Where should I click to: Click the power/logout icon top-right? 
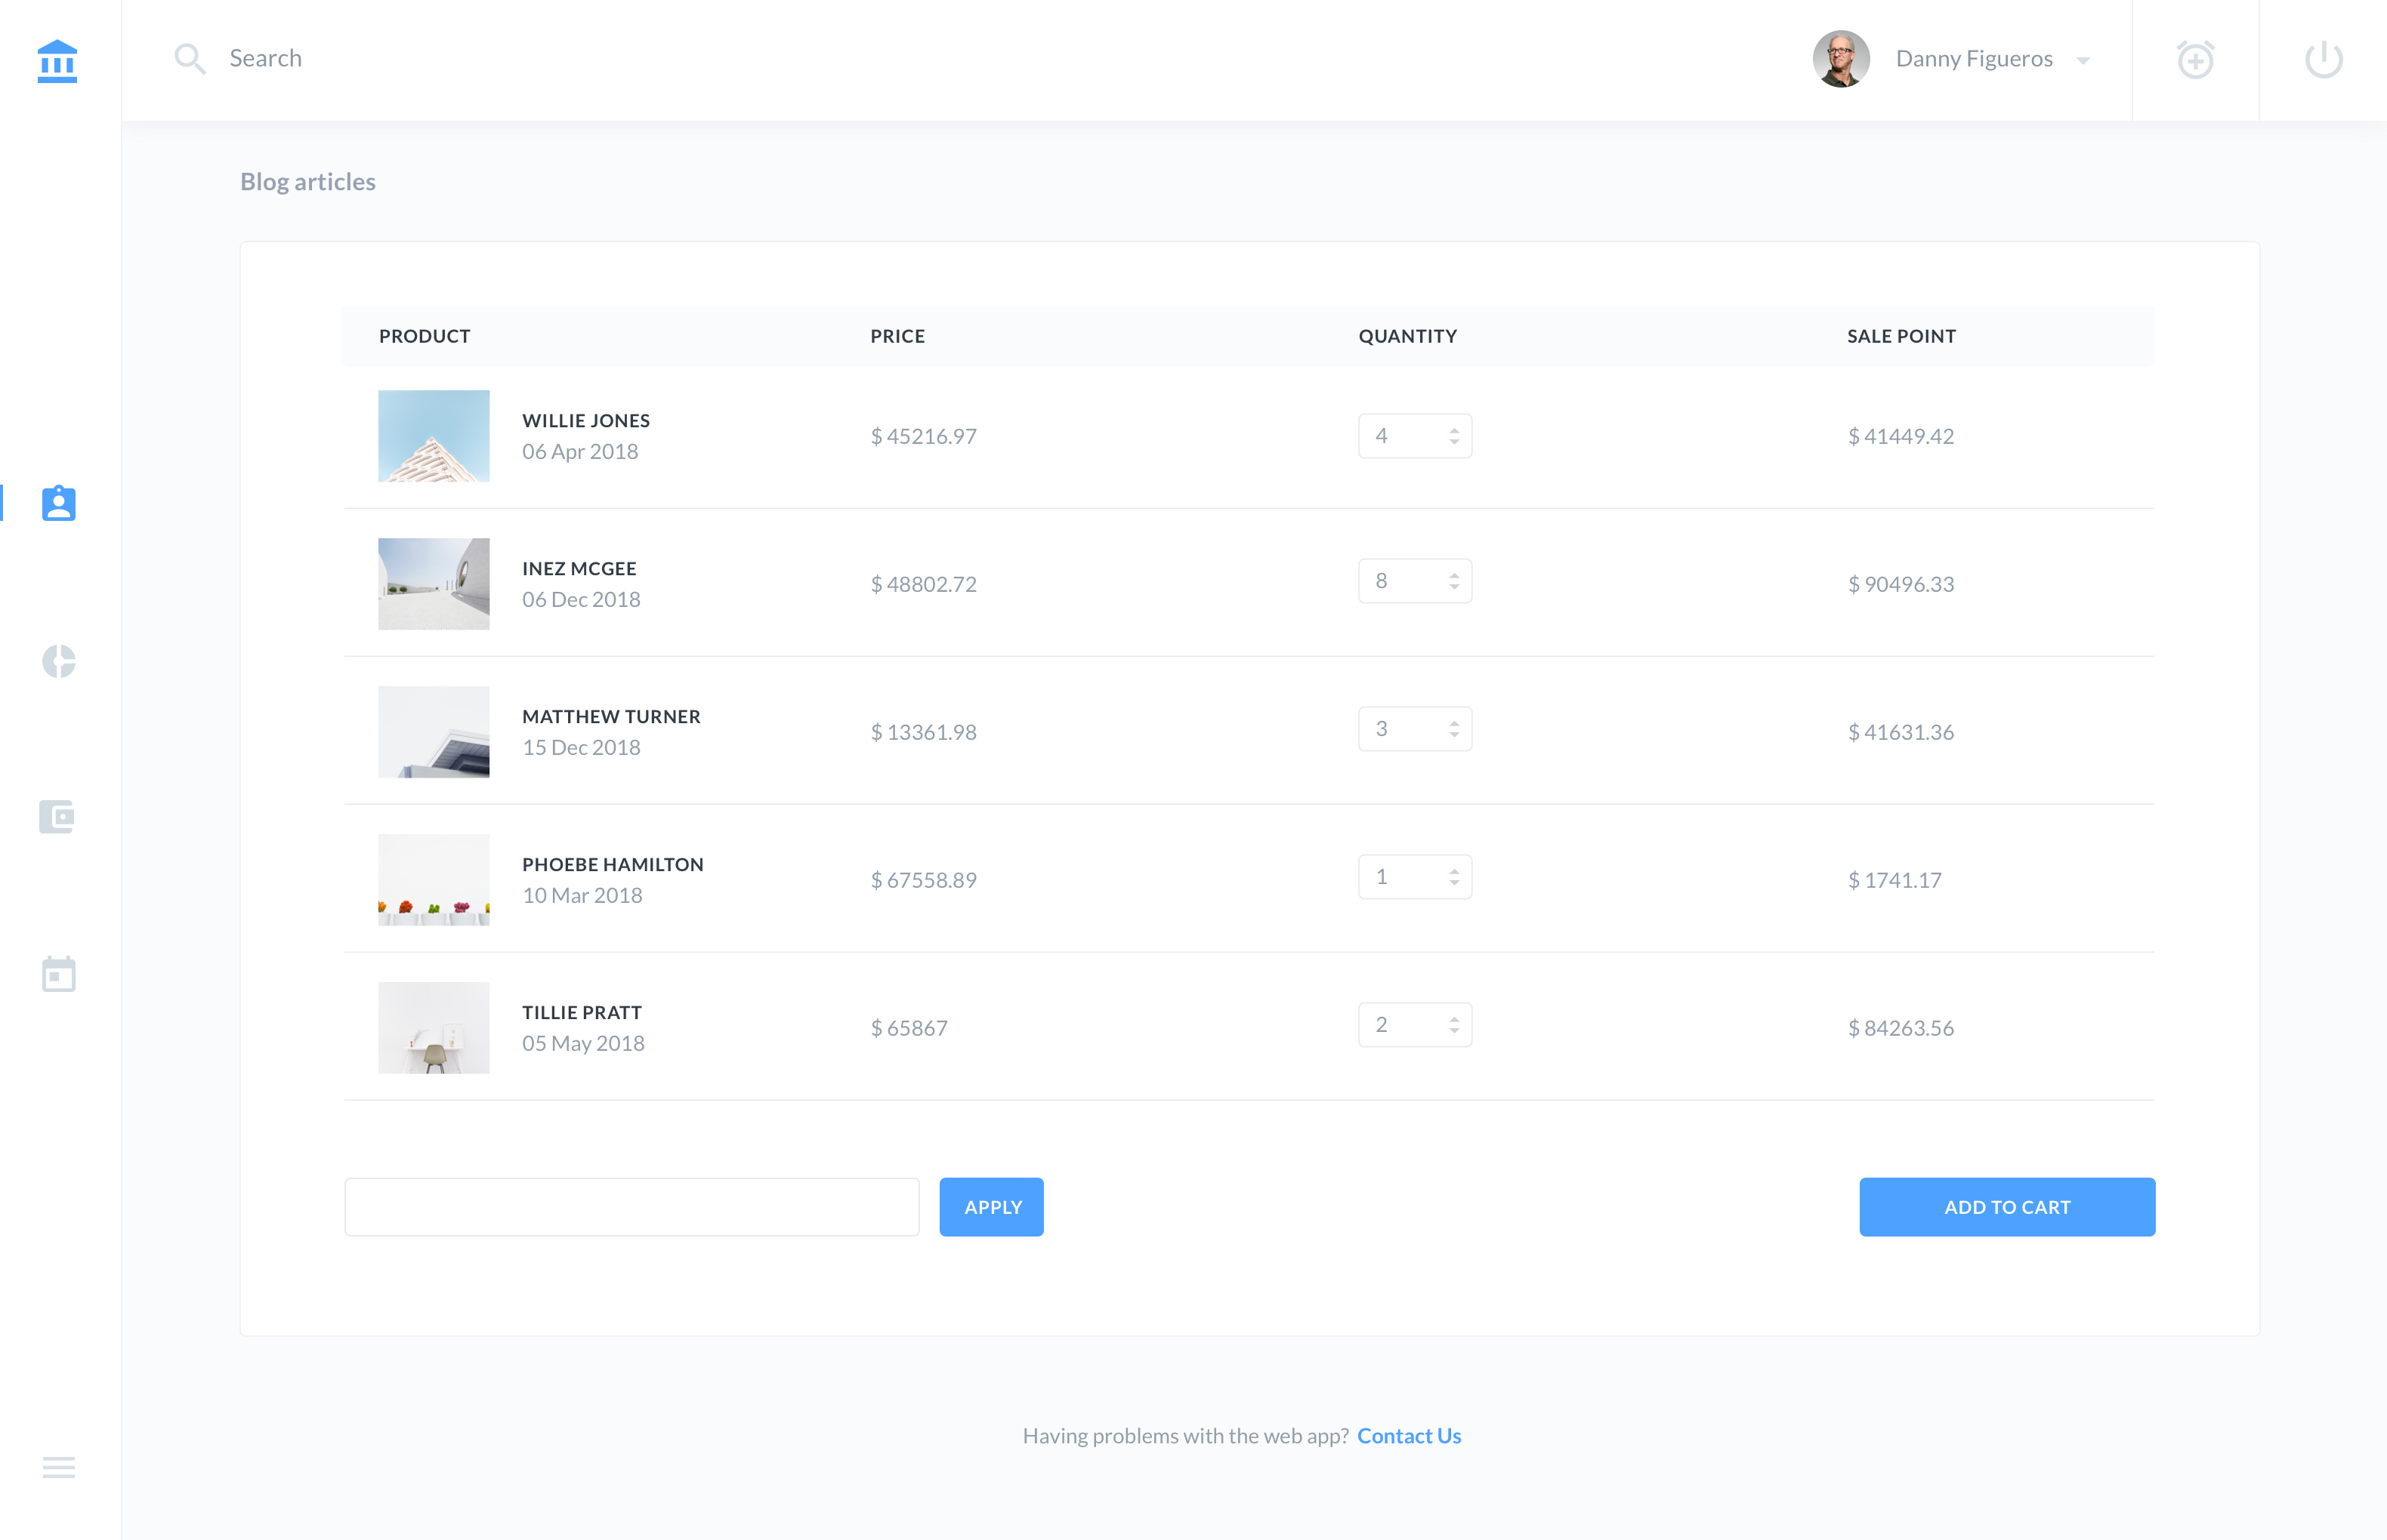click(2323, 59)
